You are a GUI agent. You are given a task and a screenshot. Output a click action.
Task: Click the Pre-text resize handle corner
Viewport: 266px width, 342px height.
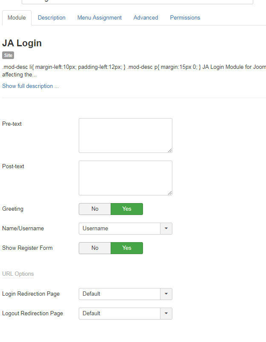click(x=170, y=150)
